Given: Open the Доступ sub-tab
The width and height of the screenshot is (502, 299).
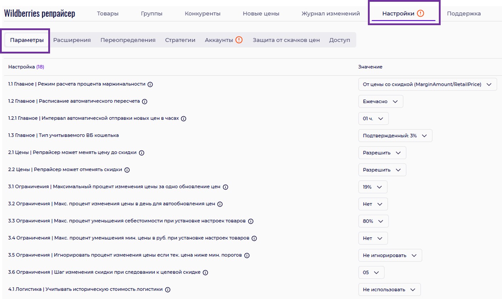Looking at the screenshot, I should (x=340, y=40).
